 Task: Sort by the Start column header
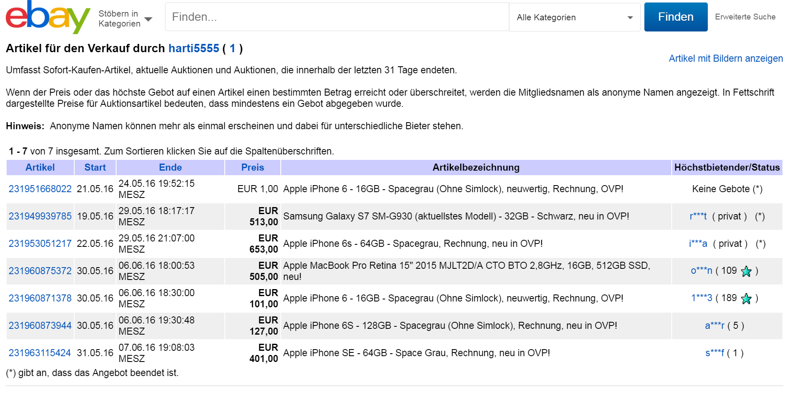coord(95,167)
